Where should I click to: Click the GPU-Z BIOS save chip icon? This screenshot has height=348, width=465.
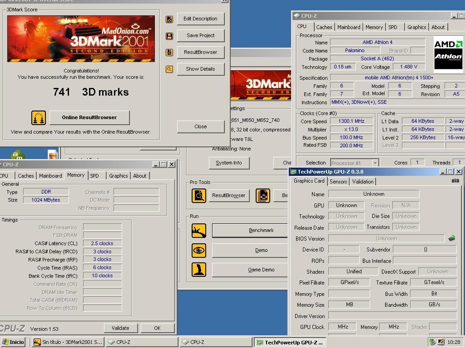[x=452, y=238]
